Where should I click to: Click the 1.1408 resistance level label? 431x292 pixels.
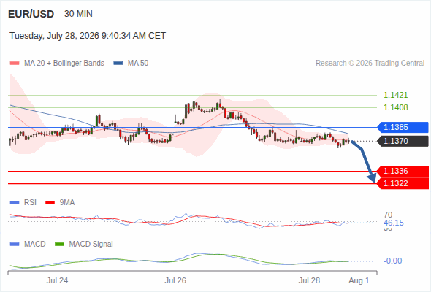(395, 107)
